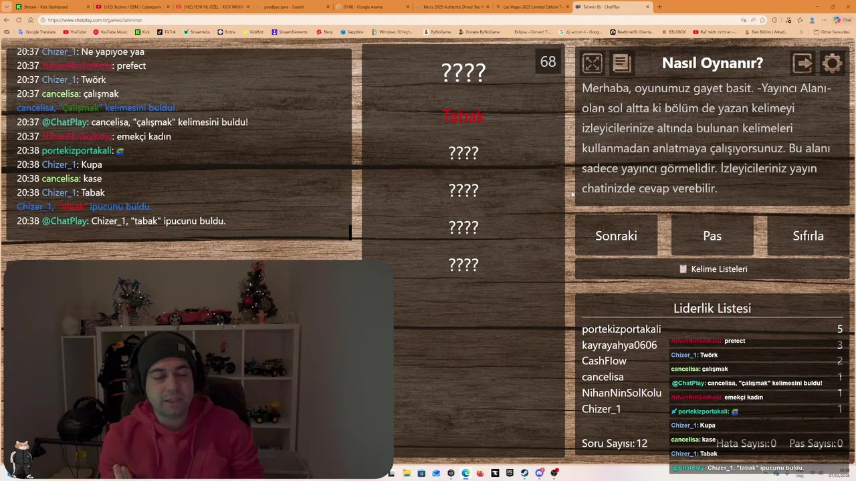Click the browser back arrow

7,20
